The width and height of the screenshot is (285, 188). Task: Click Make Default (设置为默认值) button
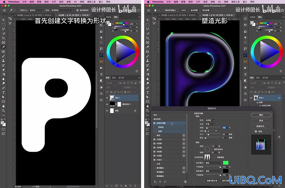[212, 181]
